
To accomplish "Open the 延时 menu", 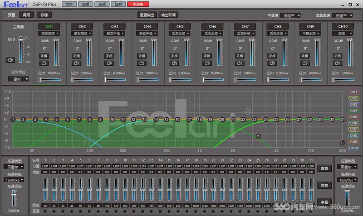I will coord(118,4).
